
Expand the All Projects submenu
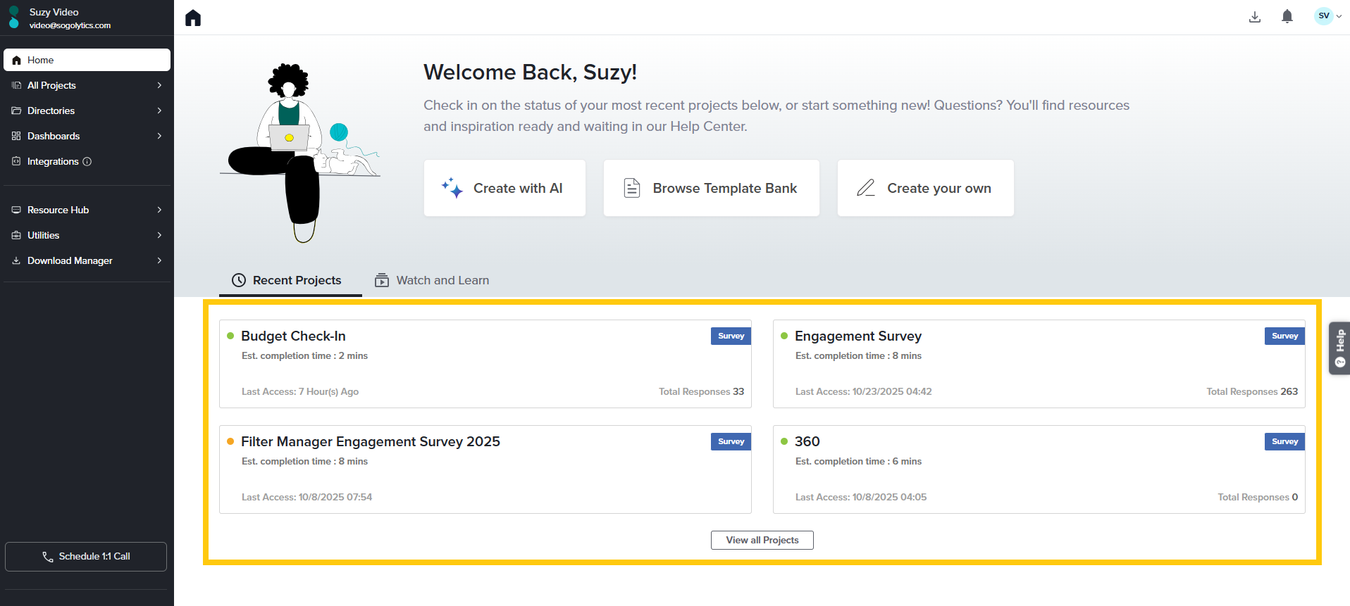tap(159, 85)
